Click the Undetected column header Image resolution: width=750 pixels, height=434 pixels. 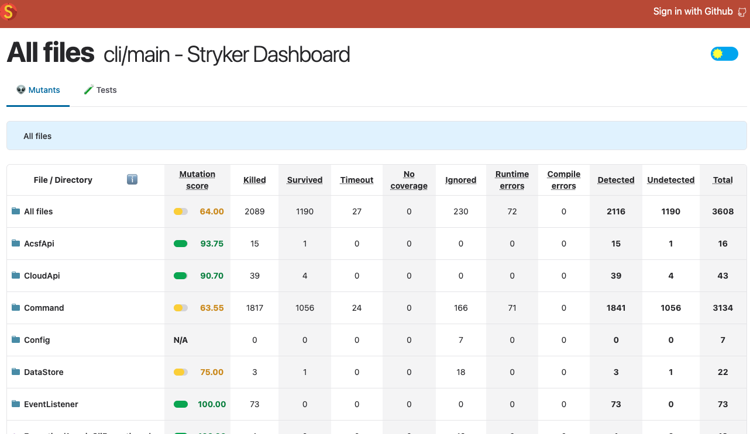(x=671, y=180)
